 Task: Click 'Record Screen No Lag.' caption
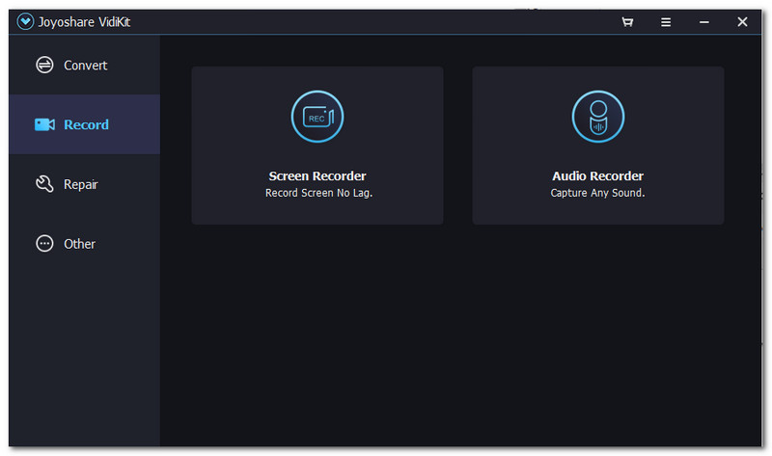tap(318, 193)
